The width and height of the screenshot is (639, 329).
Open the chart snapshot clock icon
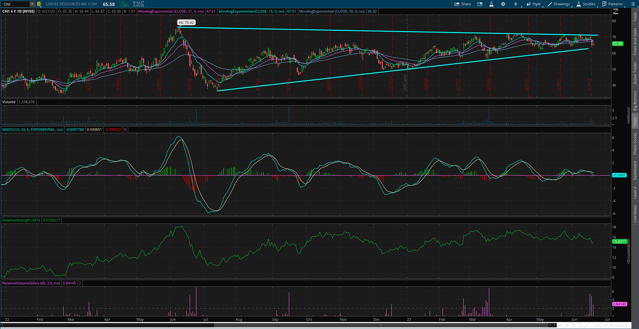pyautogui.click(x=480, y=4)
